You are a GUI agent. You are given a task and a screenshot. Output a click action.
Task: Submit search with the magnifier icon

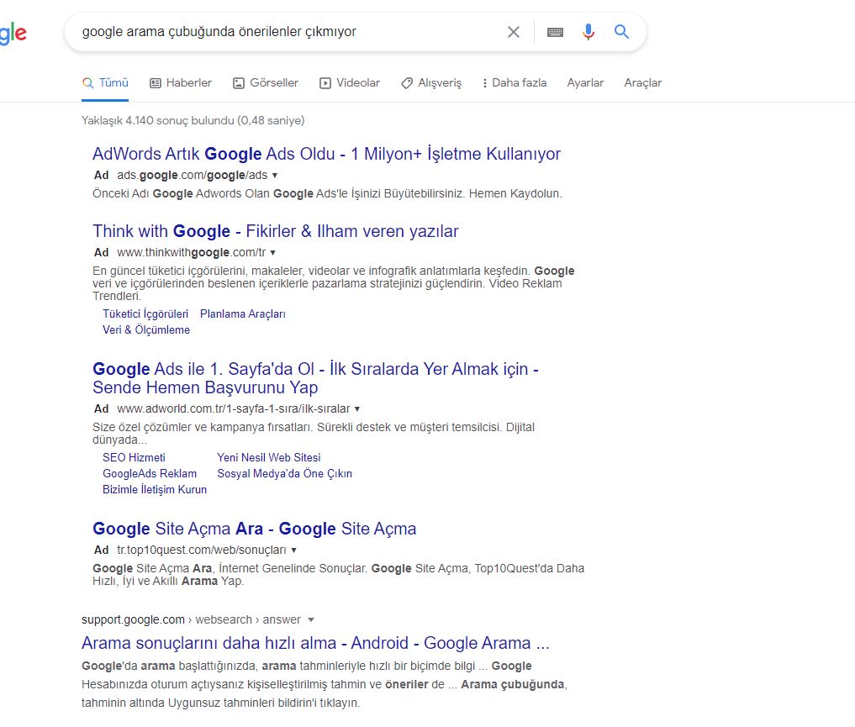[621, 32]
